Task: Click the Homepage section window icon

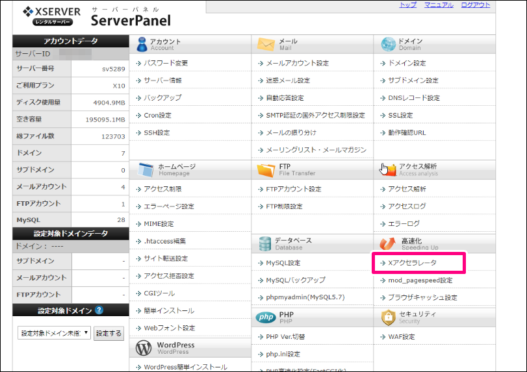Action: (146, 170)
